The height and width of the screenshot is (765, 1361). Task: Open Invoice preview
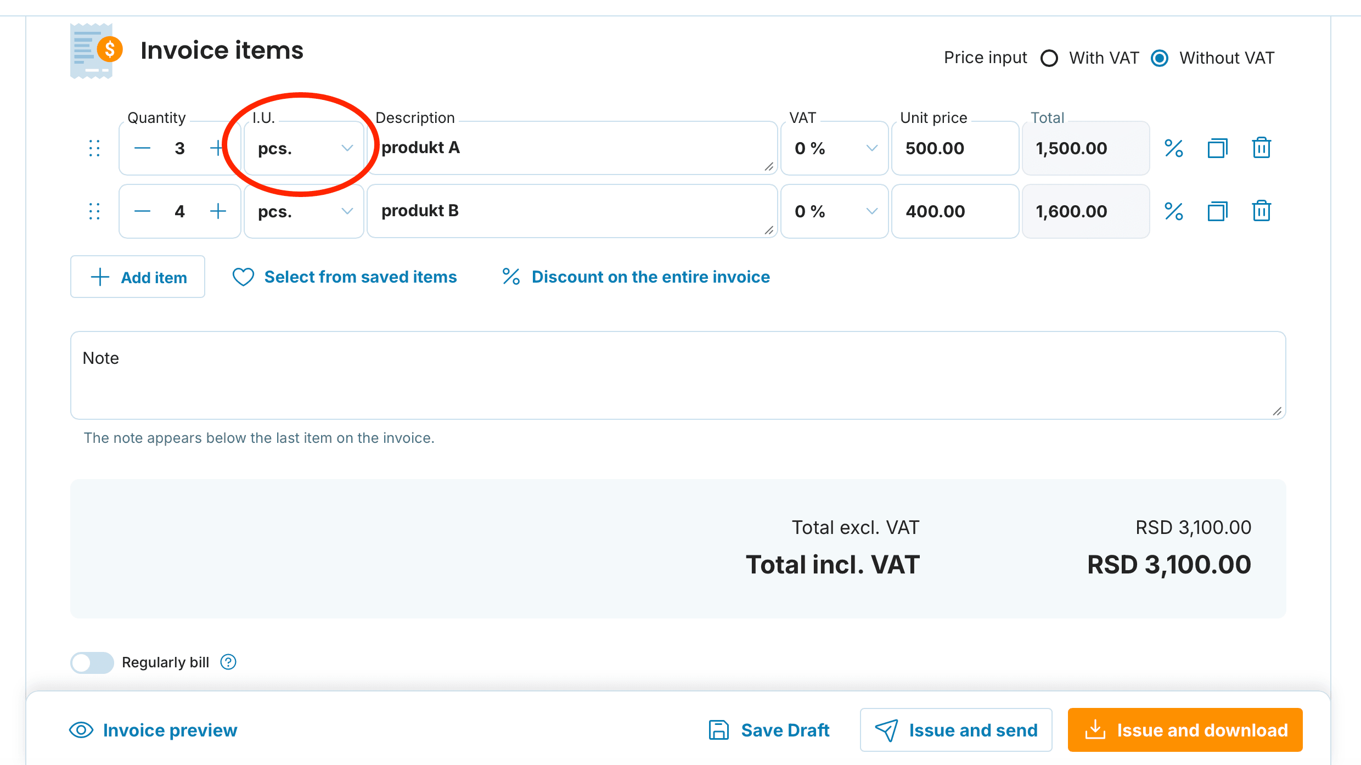click(153, 730)
